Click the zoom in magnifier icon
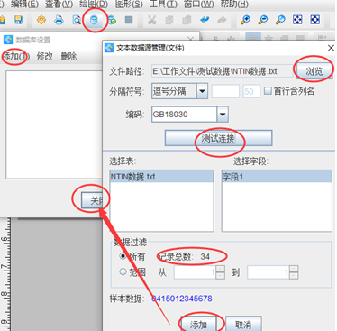 click(245, 20)
